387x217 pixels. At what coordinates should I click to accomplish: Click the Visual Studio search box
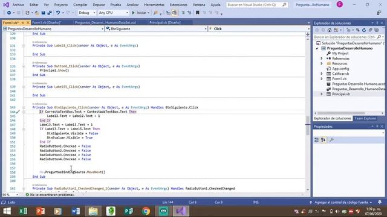(x=256, y=5)
